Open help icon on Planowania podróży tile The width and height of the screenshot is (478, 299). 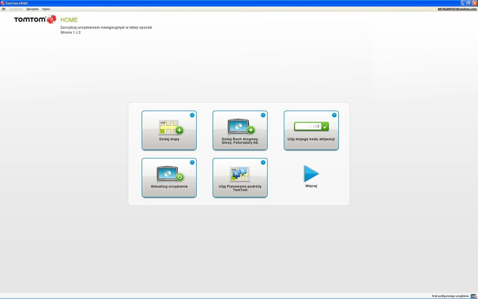click(263, 163)
